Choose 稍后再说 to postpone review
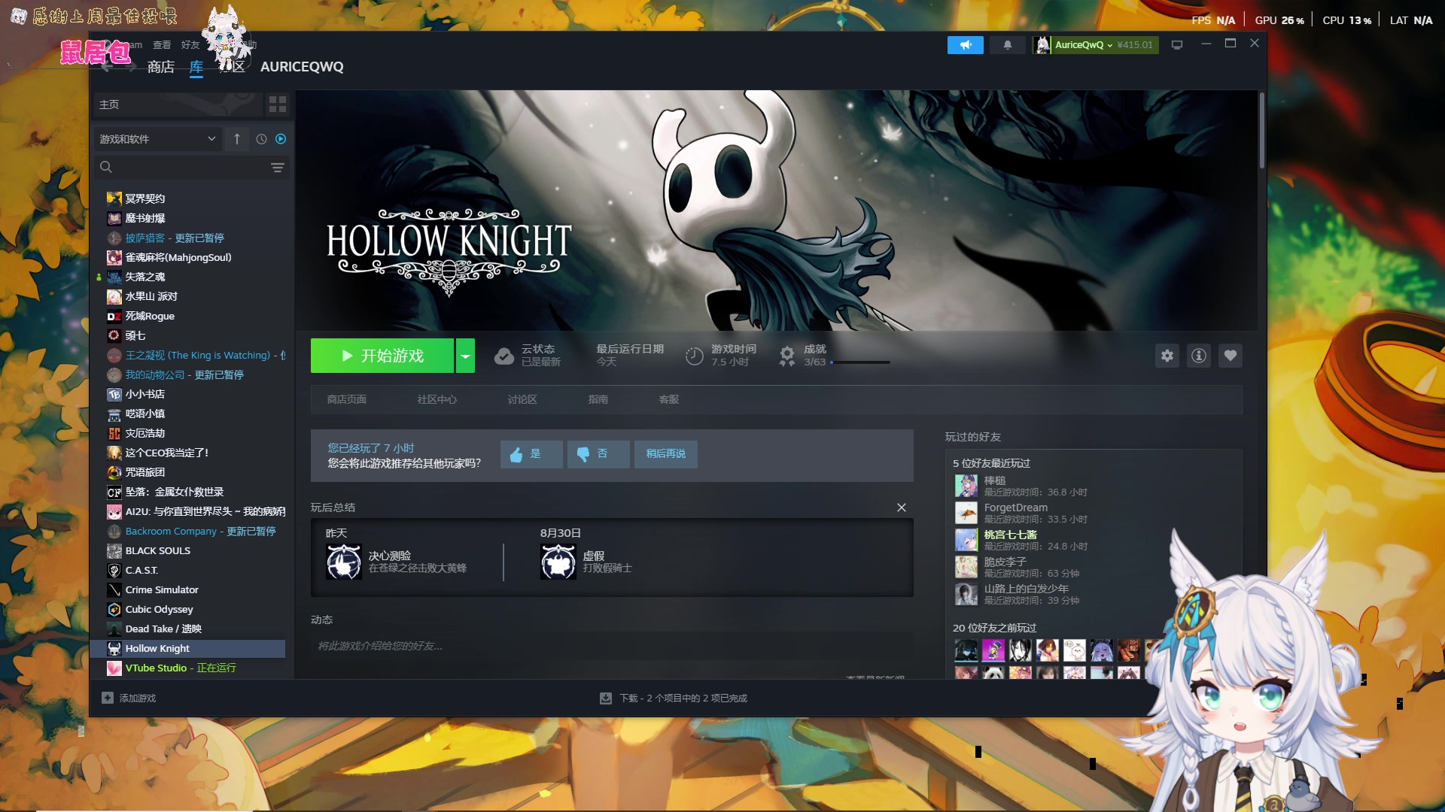Image resolution: width=1445 pixels, height=812 pixels. pyautogui.click(x=666, y=454)
